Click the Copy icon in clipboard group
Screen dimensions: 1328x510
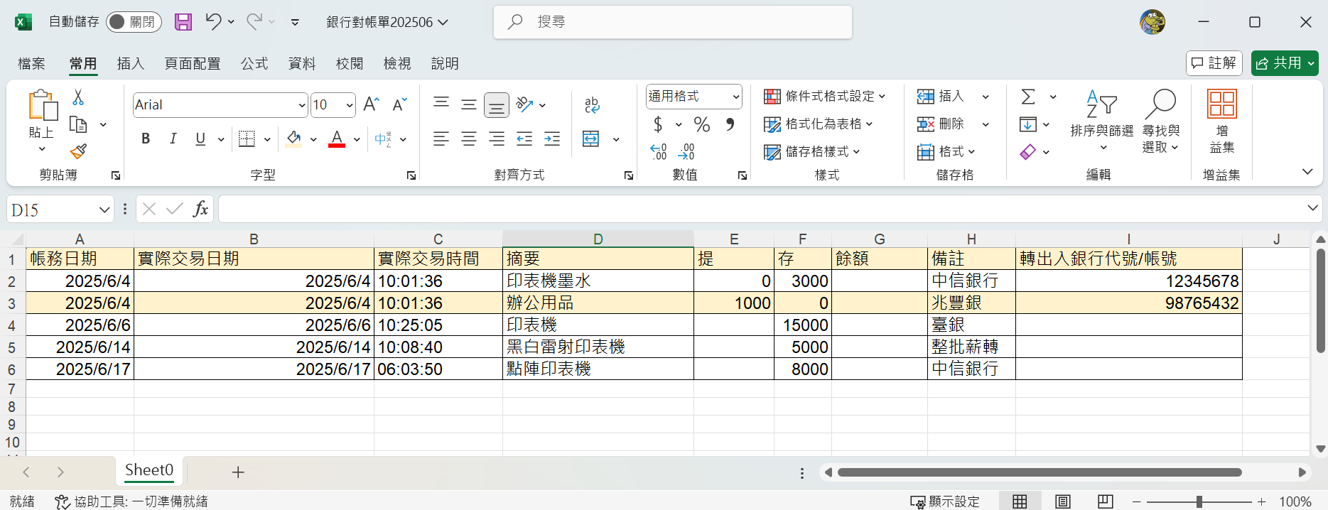point(78,124)
